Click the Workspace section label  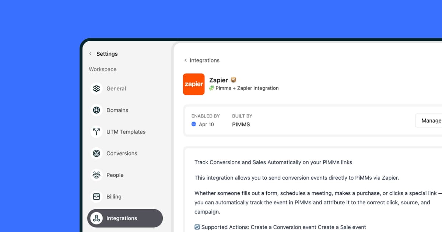(102, 69)
